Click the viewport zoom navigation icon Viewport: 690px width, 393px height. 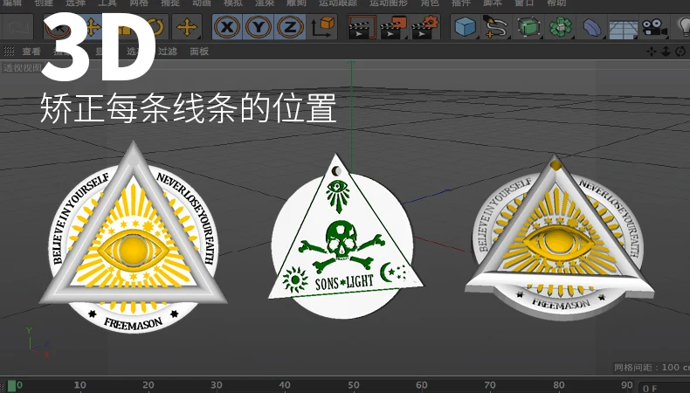pos(666,52)
